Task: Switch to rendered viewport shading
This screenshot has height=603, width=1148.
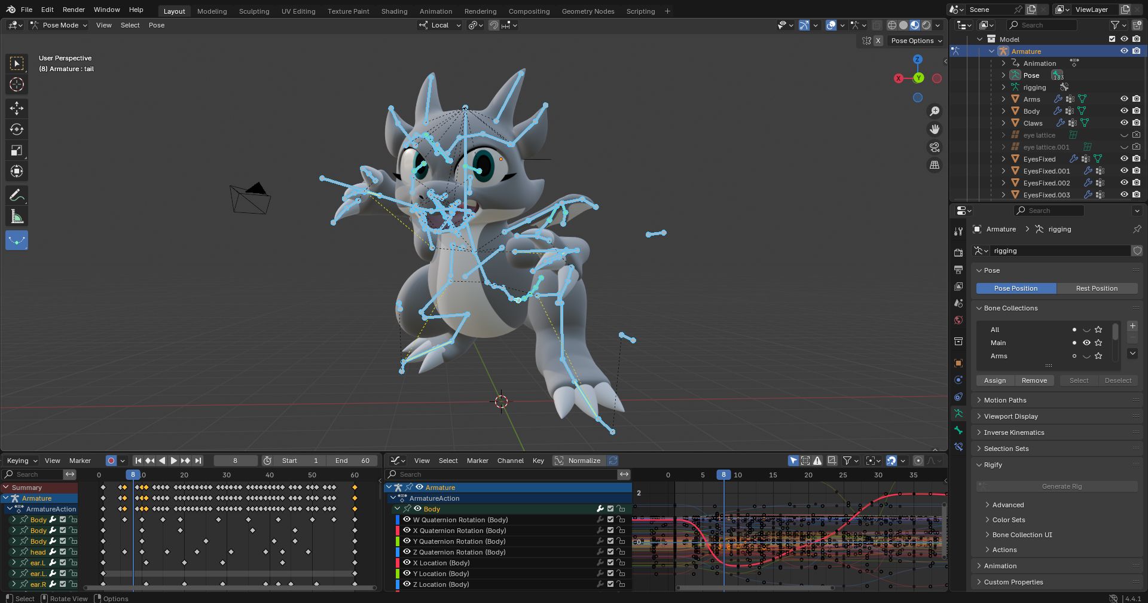Action: pos(926,25)
